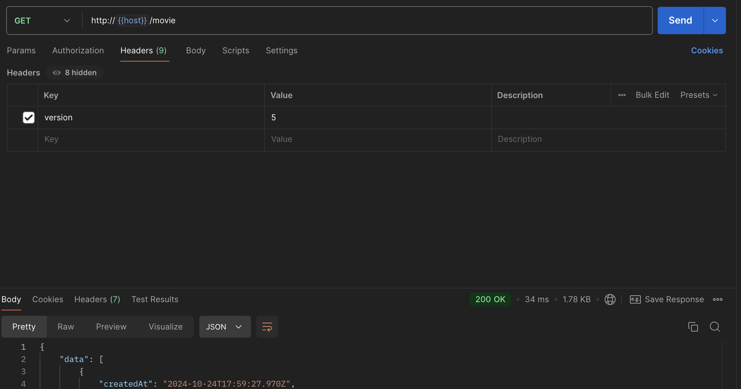Show the 8 hidden headers
Screen dimensions: 741x389
coord(75,72)
